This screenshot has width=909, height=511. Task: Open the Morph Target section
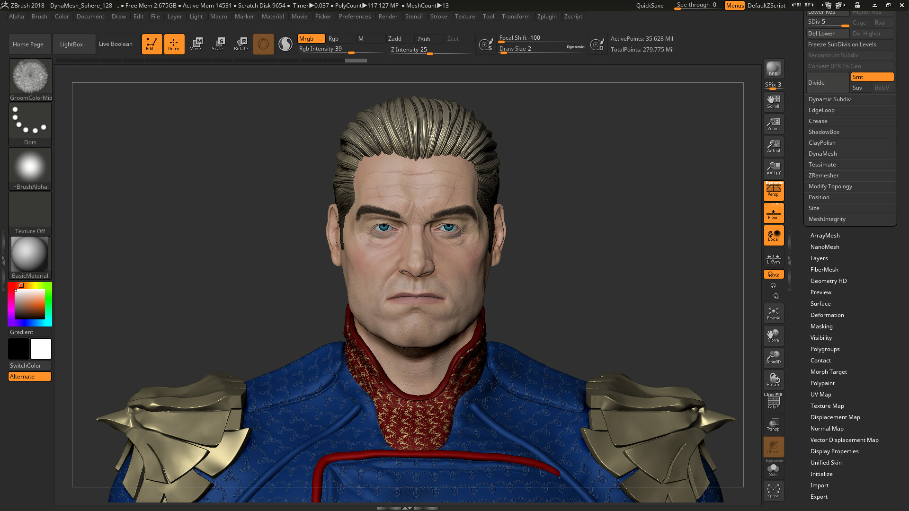point(829,371)
